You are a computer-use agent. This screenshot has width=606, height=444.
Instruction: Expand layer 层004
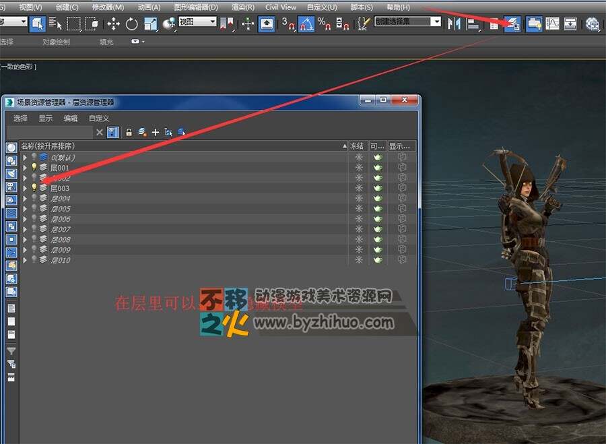[x=25, y=198]
